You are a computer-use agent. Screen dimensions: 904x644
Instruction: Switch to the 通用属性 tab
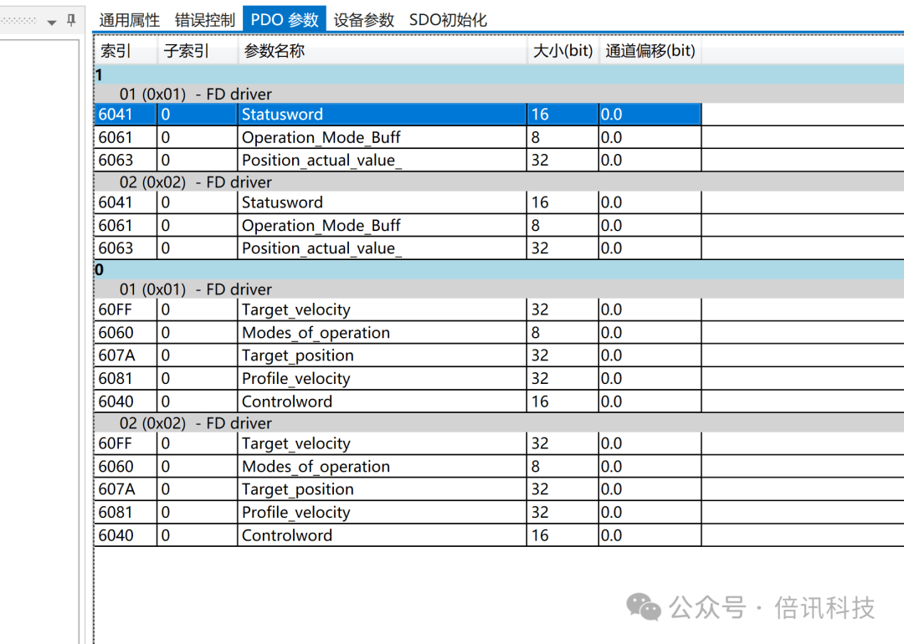tap(129, 20)
